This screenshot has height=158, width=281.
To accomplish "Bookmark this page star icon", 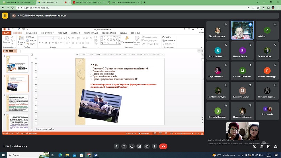I will point(258,8).
